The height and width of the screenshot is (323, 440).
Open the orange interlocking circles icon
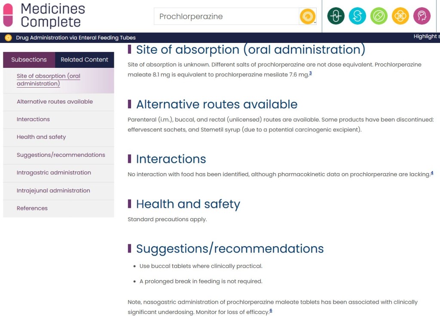tap(400, 16)
